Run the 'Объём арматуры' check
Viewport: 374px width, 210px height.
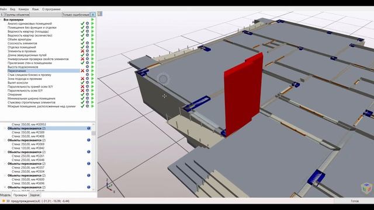pyautogui.click(x=92, y=39)
